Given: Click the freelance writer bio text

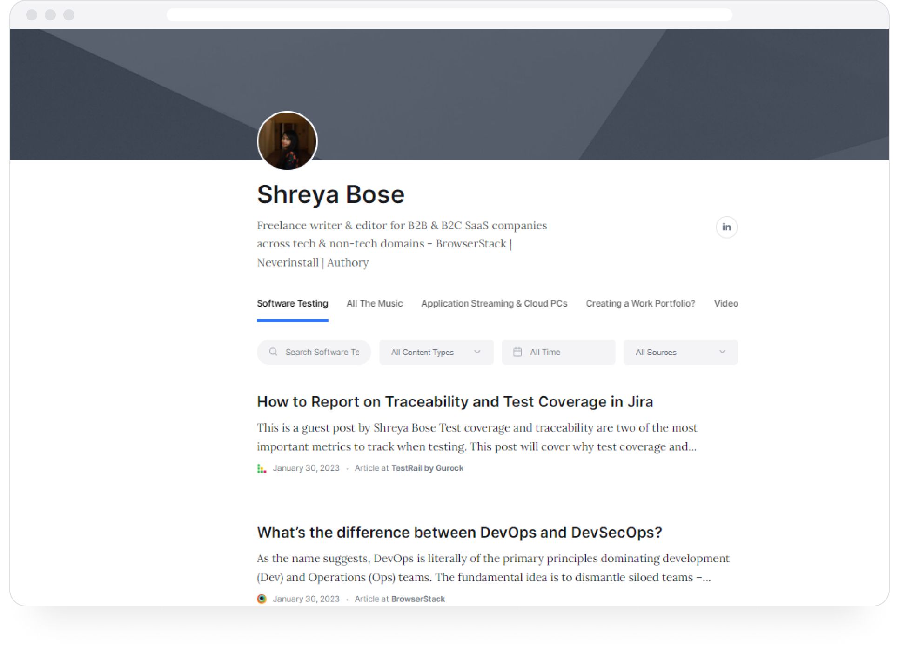Looking at the screenshot, I should coord(402,244).
